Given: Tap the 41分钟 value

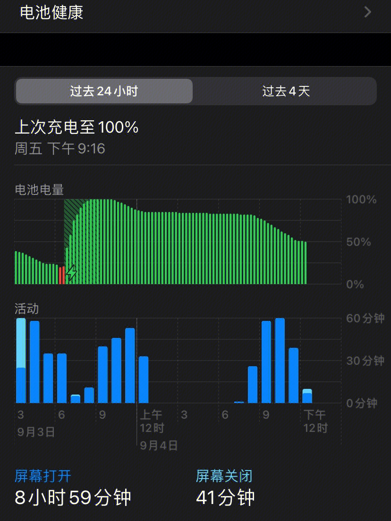Looking at the screenshot, I should 225,497.
